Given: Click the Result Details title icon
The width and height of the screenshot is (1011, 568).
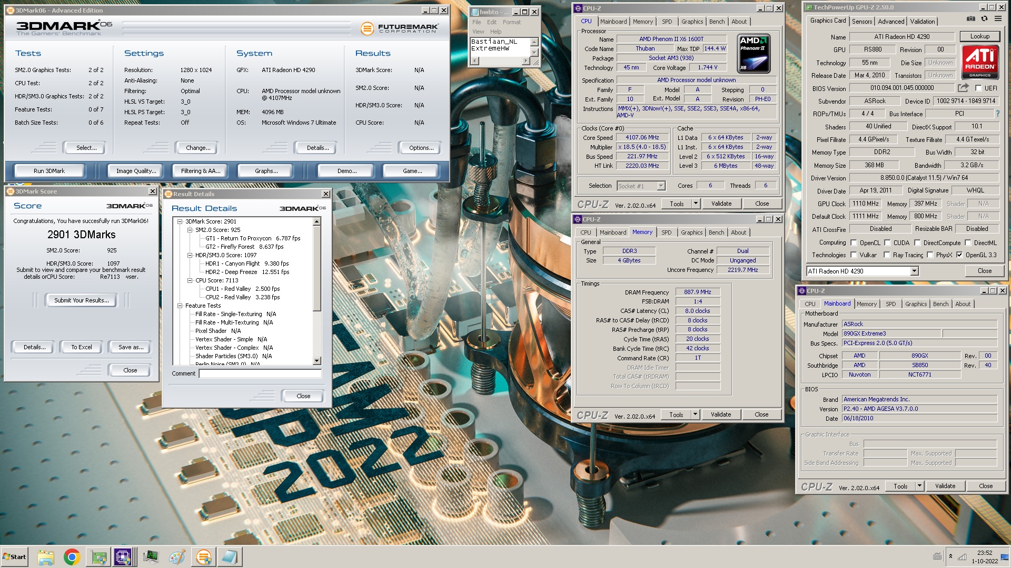Looking at the screenshot, I should click(168, 194).
